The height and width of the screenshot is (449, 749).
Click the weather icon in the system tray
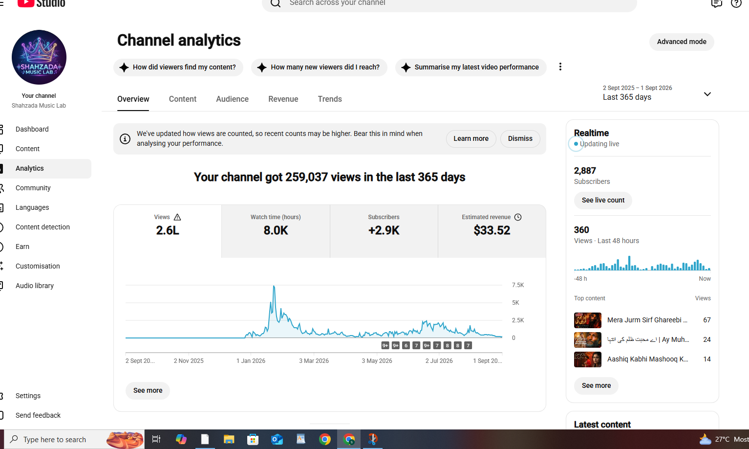pos(705,439)
